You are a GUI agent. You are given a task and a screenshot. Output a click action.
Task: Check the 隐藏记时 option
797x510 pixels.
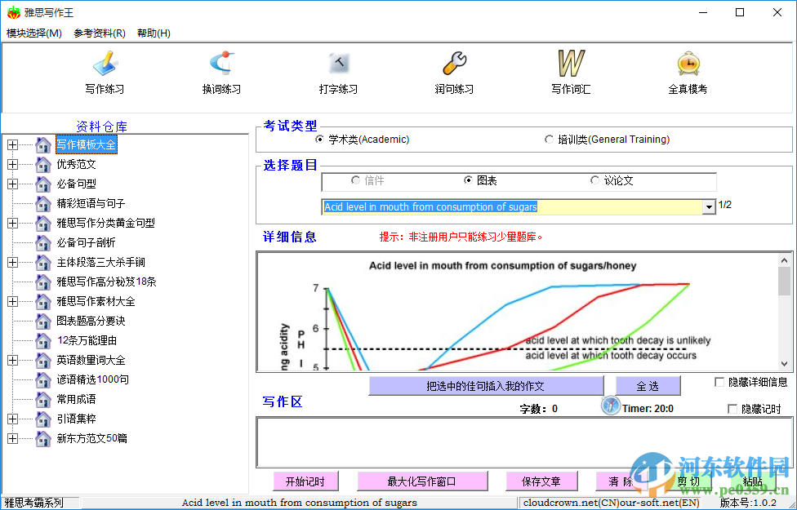pyautogui.click(x=732, y=407)
